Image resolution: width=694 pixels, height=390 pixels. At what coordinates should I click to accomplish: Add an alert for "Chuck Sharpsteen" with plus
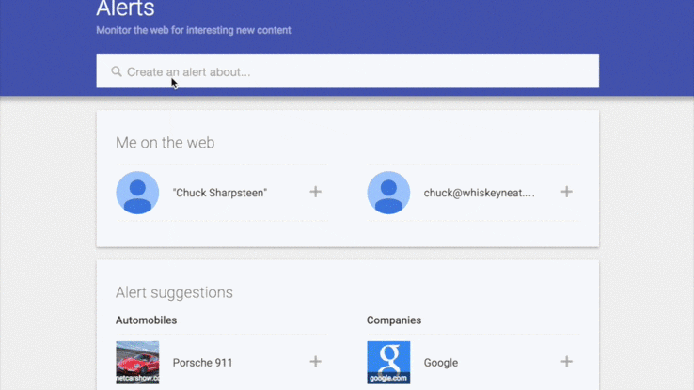coord(316,192)
